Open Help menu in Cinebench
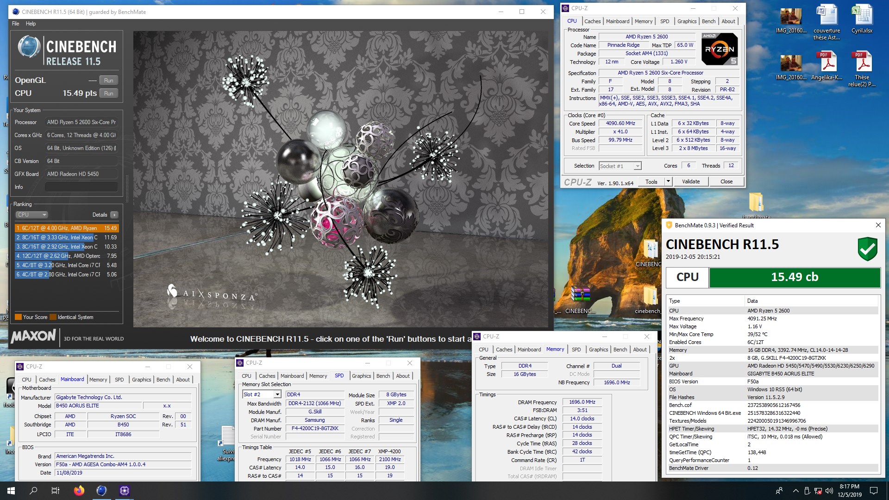Screen dimensions: 889x500 click(x=31, y=24)
